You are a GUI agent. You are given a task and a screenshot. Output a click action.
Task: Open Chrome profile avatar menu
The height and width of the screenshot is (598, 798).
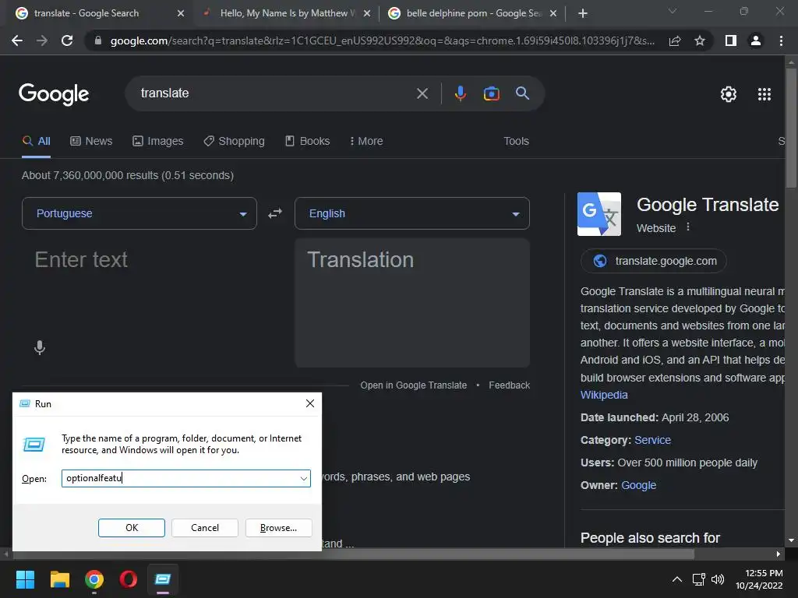(756, 40)
